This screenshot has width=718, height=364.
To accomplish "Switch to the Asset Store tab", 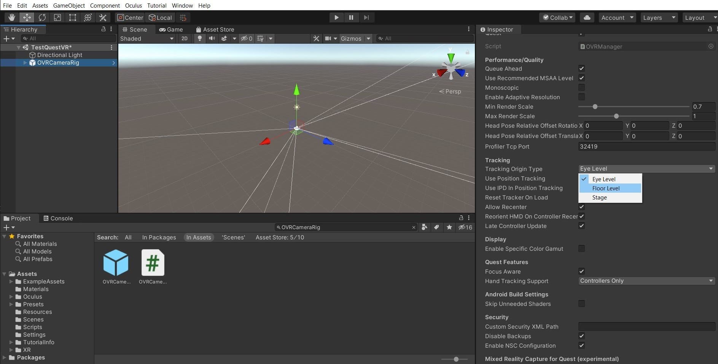I will pyautogui.click(x=215, y=29).
